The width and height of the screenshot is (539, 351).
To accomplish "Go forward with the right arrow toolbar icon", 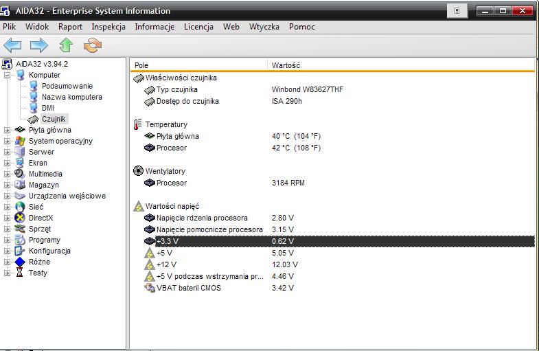I will [39, 45].
